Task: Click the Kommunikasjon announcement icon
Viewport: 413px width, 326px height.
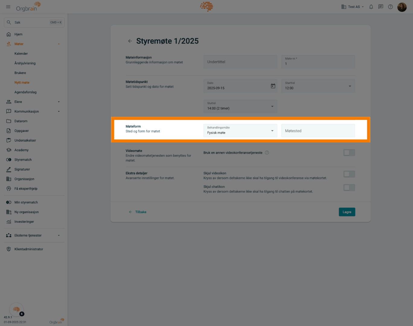Action: pyautogui.click(x=9, y=112)
